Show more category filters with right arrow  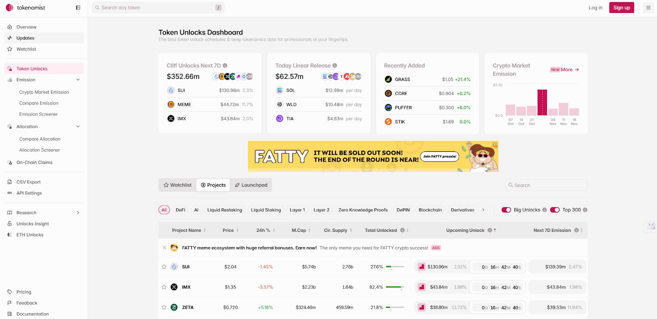tap(483, 210)
